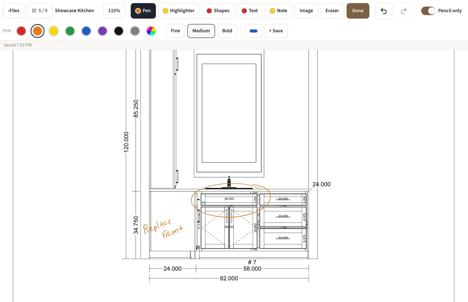Click the 120.000 height dimension label
This screenshot has width=468, height=302.
[x=126, y=142]
